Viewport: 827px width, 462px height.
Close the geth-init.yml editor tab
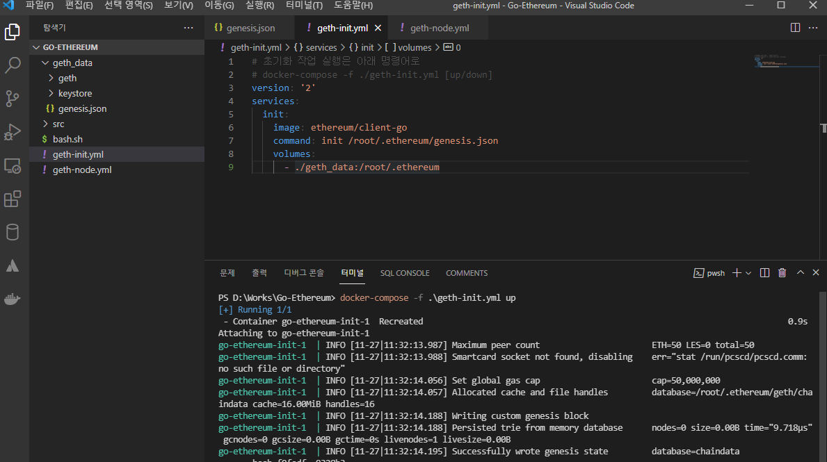(x=378, y=28)
